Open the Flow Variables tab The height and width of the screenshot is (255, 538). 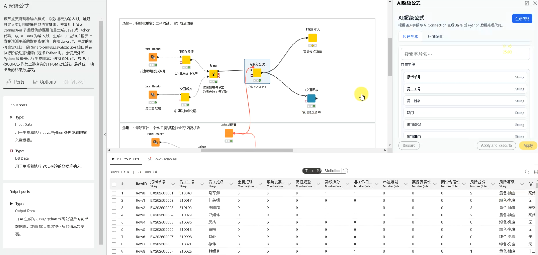(162, 159)
